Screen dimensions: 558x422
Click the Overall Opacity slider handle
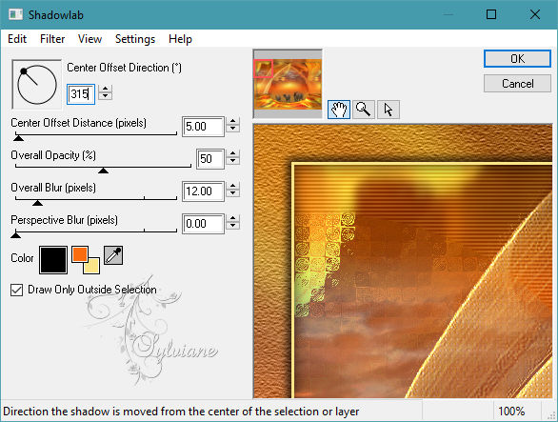(x=103, y=171)
